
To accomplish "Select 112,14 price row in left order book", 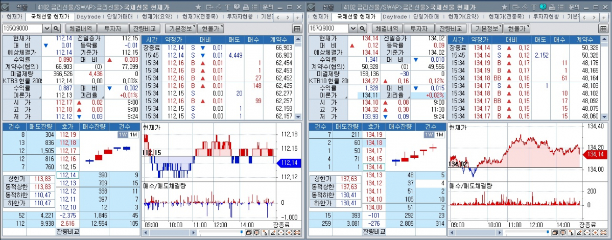I will pos(67,176).
